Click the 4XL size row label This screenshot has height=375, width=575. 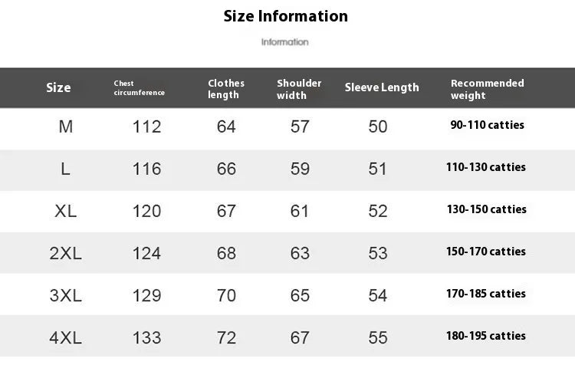click(x=66, y=337)
